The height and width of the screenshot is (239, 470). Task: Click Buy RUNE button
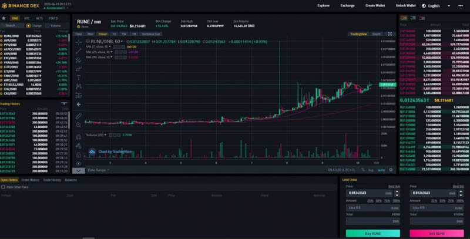pos(373,233)
